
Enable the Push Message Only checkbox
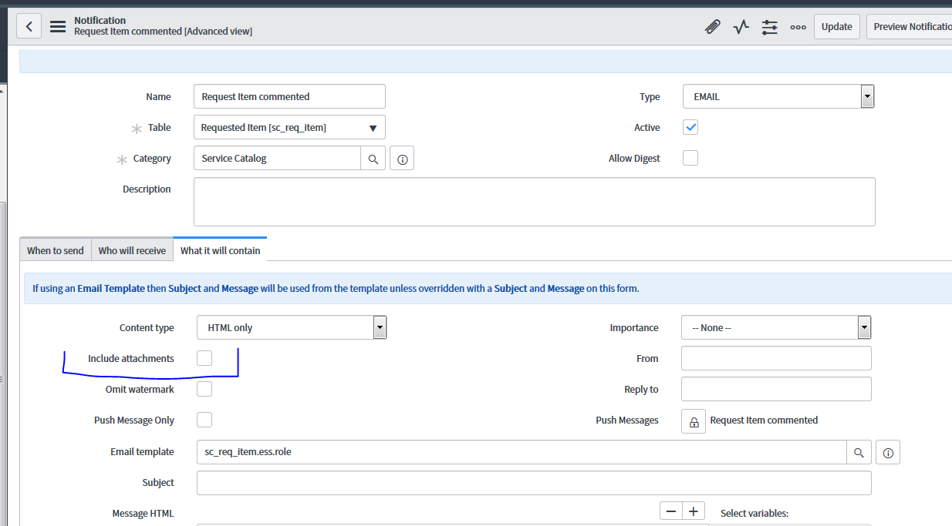click(204, 420)
